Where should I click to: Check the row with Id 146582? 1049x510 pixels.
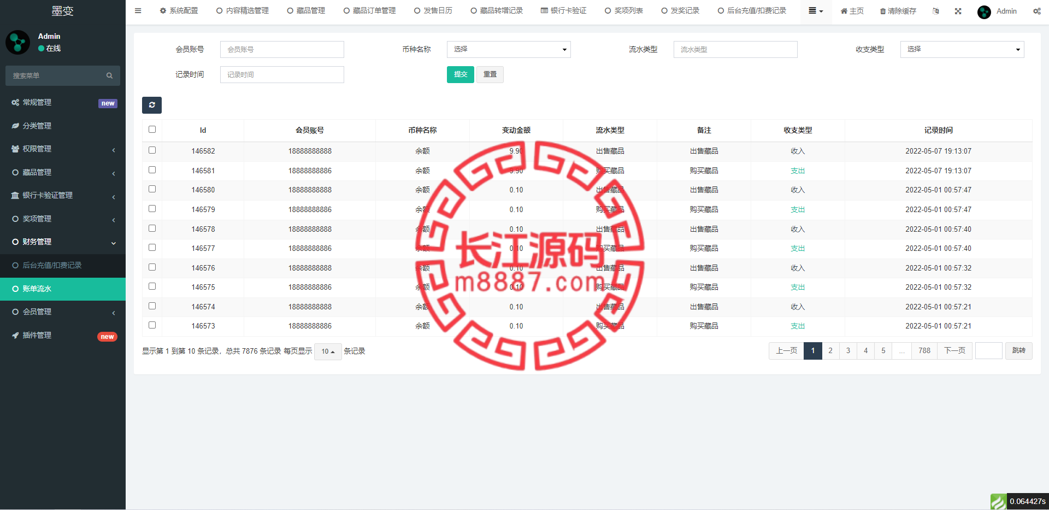click(x=152, y=150)
